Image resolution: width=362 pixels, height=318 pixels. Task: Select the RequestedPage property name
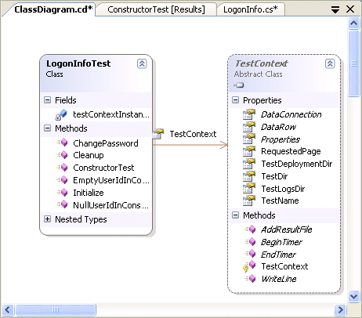tap(291, 151)
